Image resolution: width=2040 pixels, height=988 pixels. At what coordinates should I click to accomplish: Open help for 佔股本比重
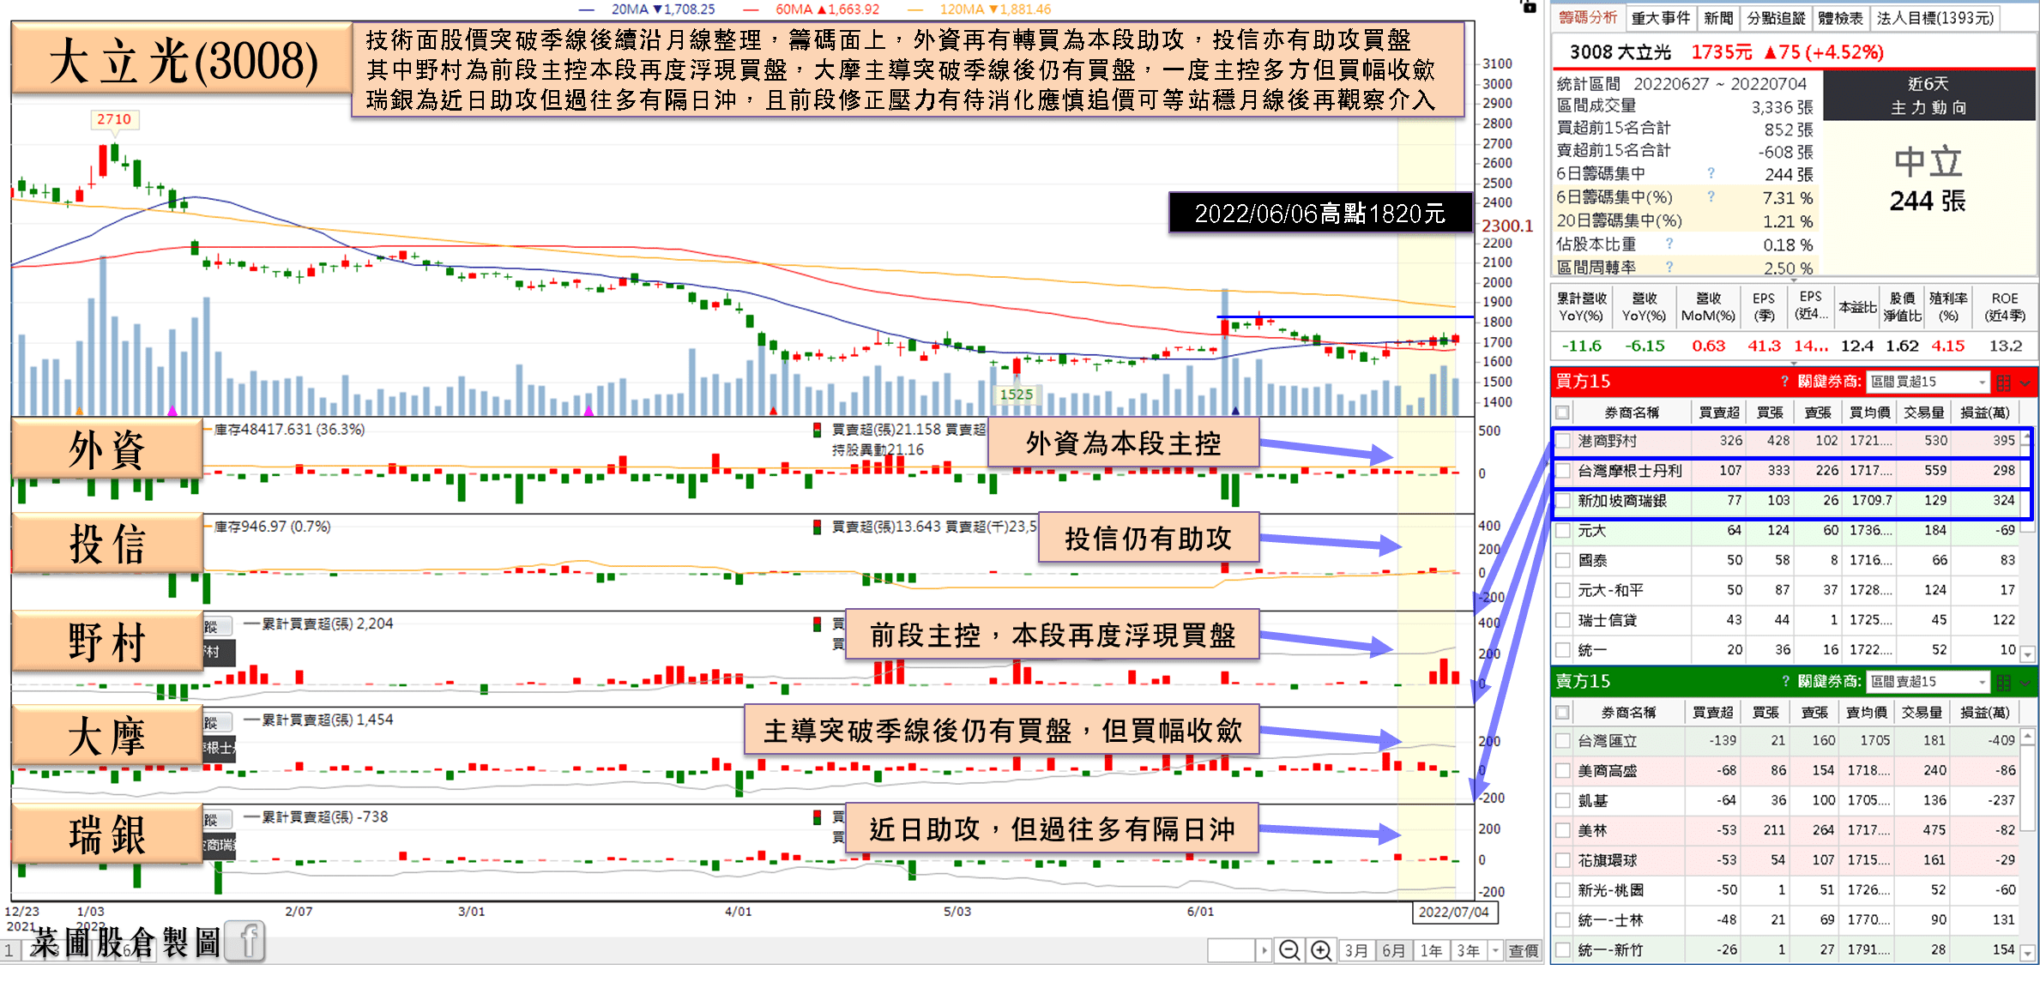pyautogui.click(x=1669, y=244)
